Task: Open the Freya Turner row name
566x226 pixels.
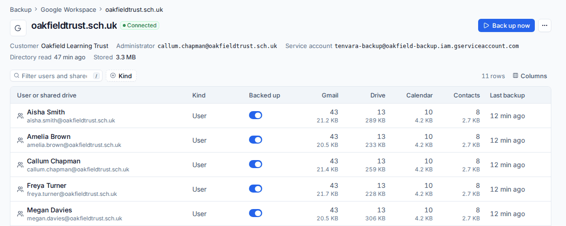Action: 47,186
